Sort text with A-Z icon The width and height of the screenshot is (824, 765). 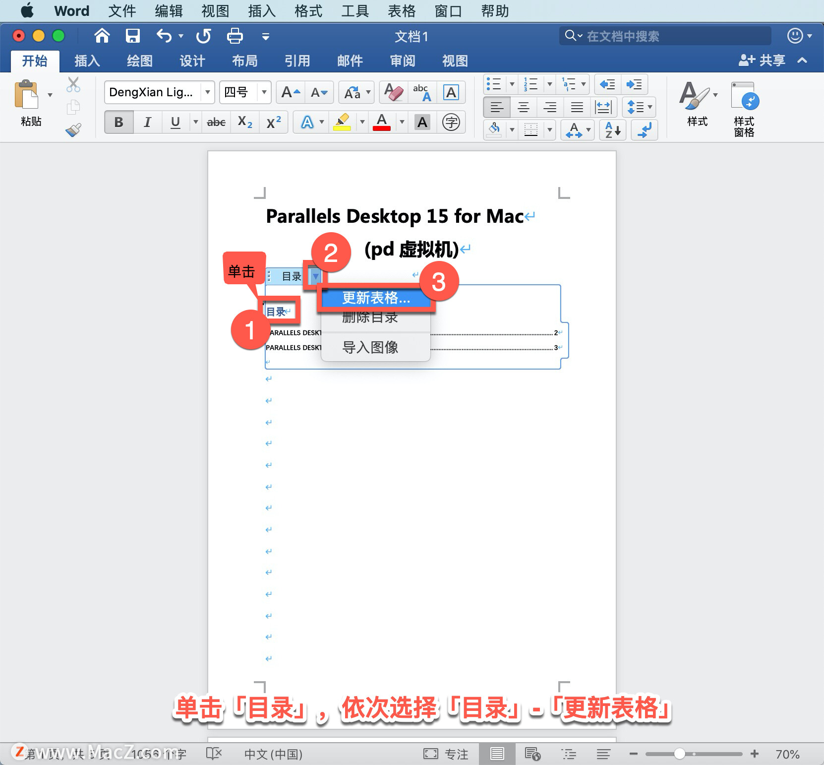point(613,130)
